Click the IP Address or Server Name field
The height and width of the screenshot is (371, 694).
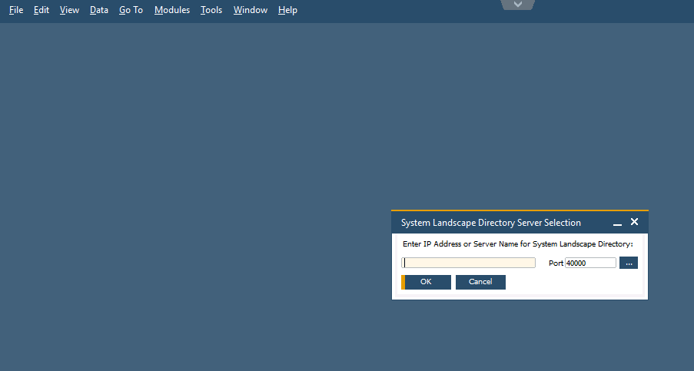pyautogui.click(x=469, y=263)
